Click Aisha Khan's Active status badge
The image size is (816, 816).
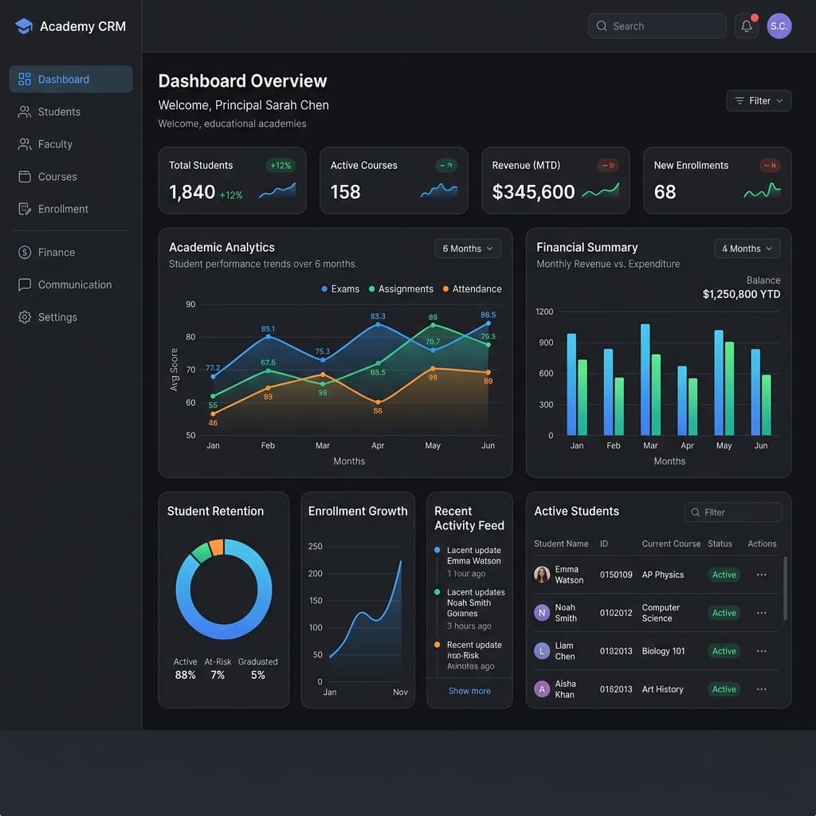pyautogui.click(x=724, y=689)
